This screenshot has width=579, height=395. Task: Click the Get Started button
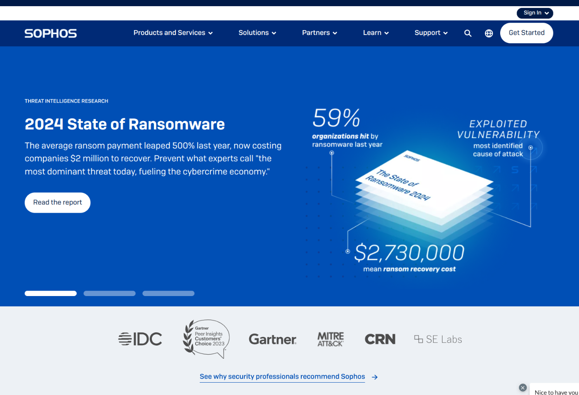point(527,33)
